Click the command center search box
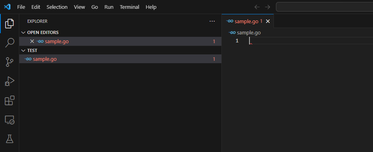The width and height of the screenshot is (373, 152). tap(324, 7)
